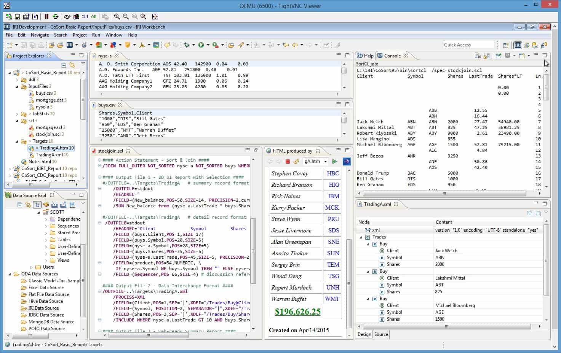Click the pause button in VNC toolbar

[x=47, y=17]
